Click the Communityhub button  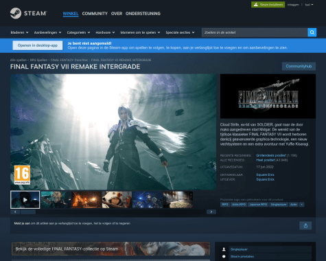pos(299,66)
